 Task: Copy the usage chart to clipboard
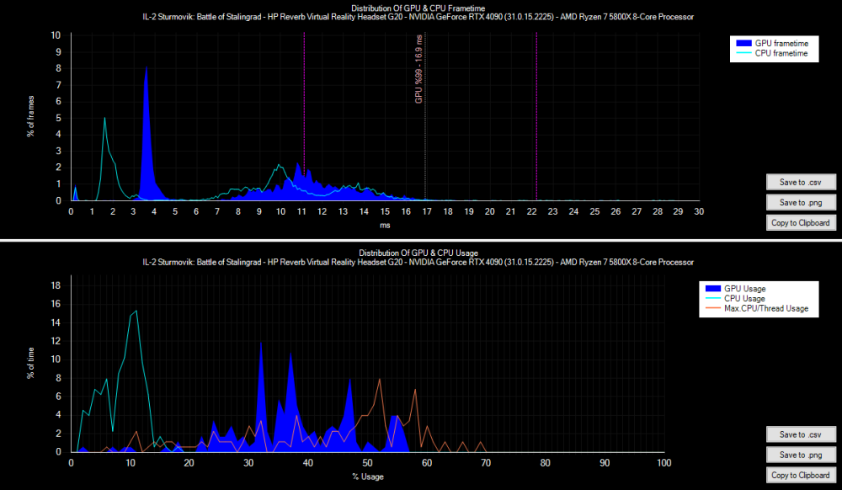click(x=800, y=475)
